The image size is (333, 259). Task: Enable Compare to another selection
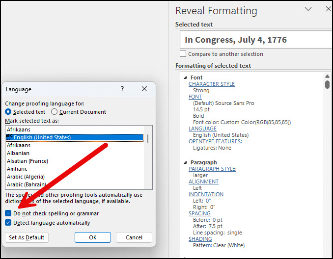click(x=183, y=54)
